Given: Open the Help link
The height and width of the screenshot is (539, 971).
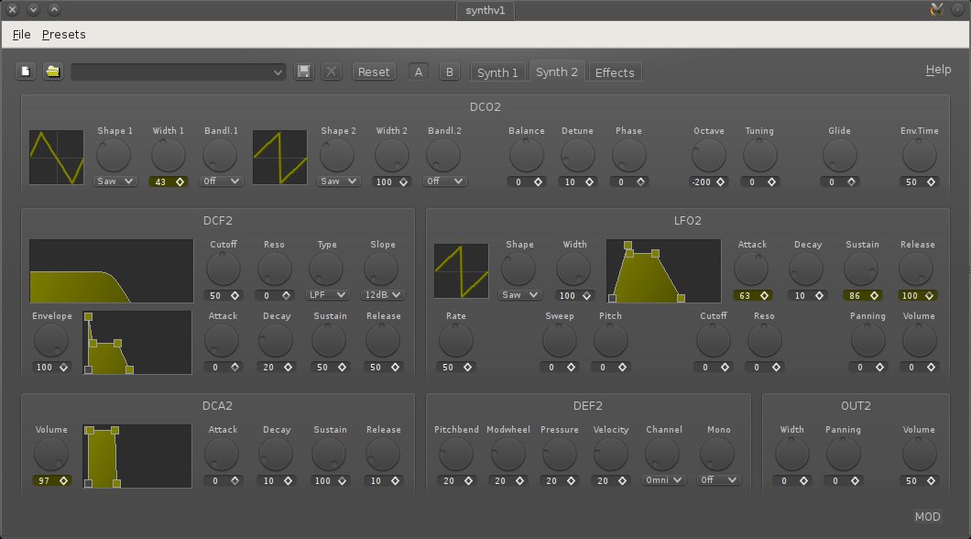Looking at the screenshot, I should point(938,70).
